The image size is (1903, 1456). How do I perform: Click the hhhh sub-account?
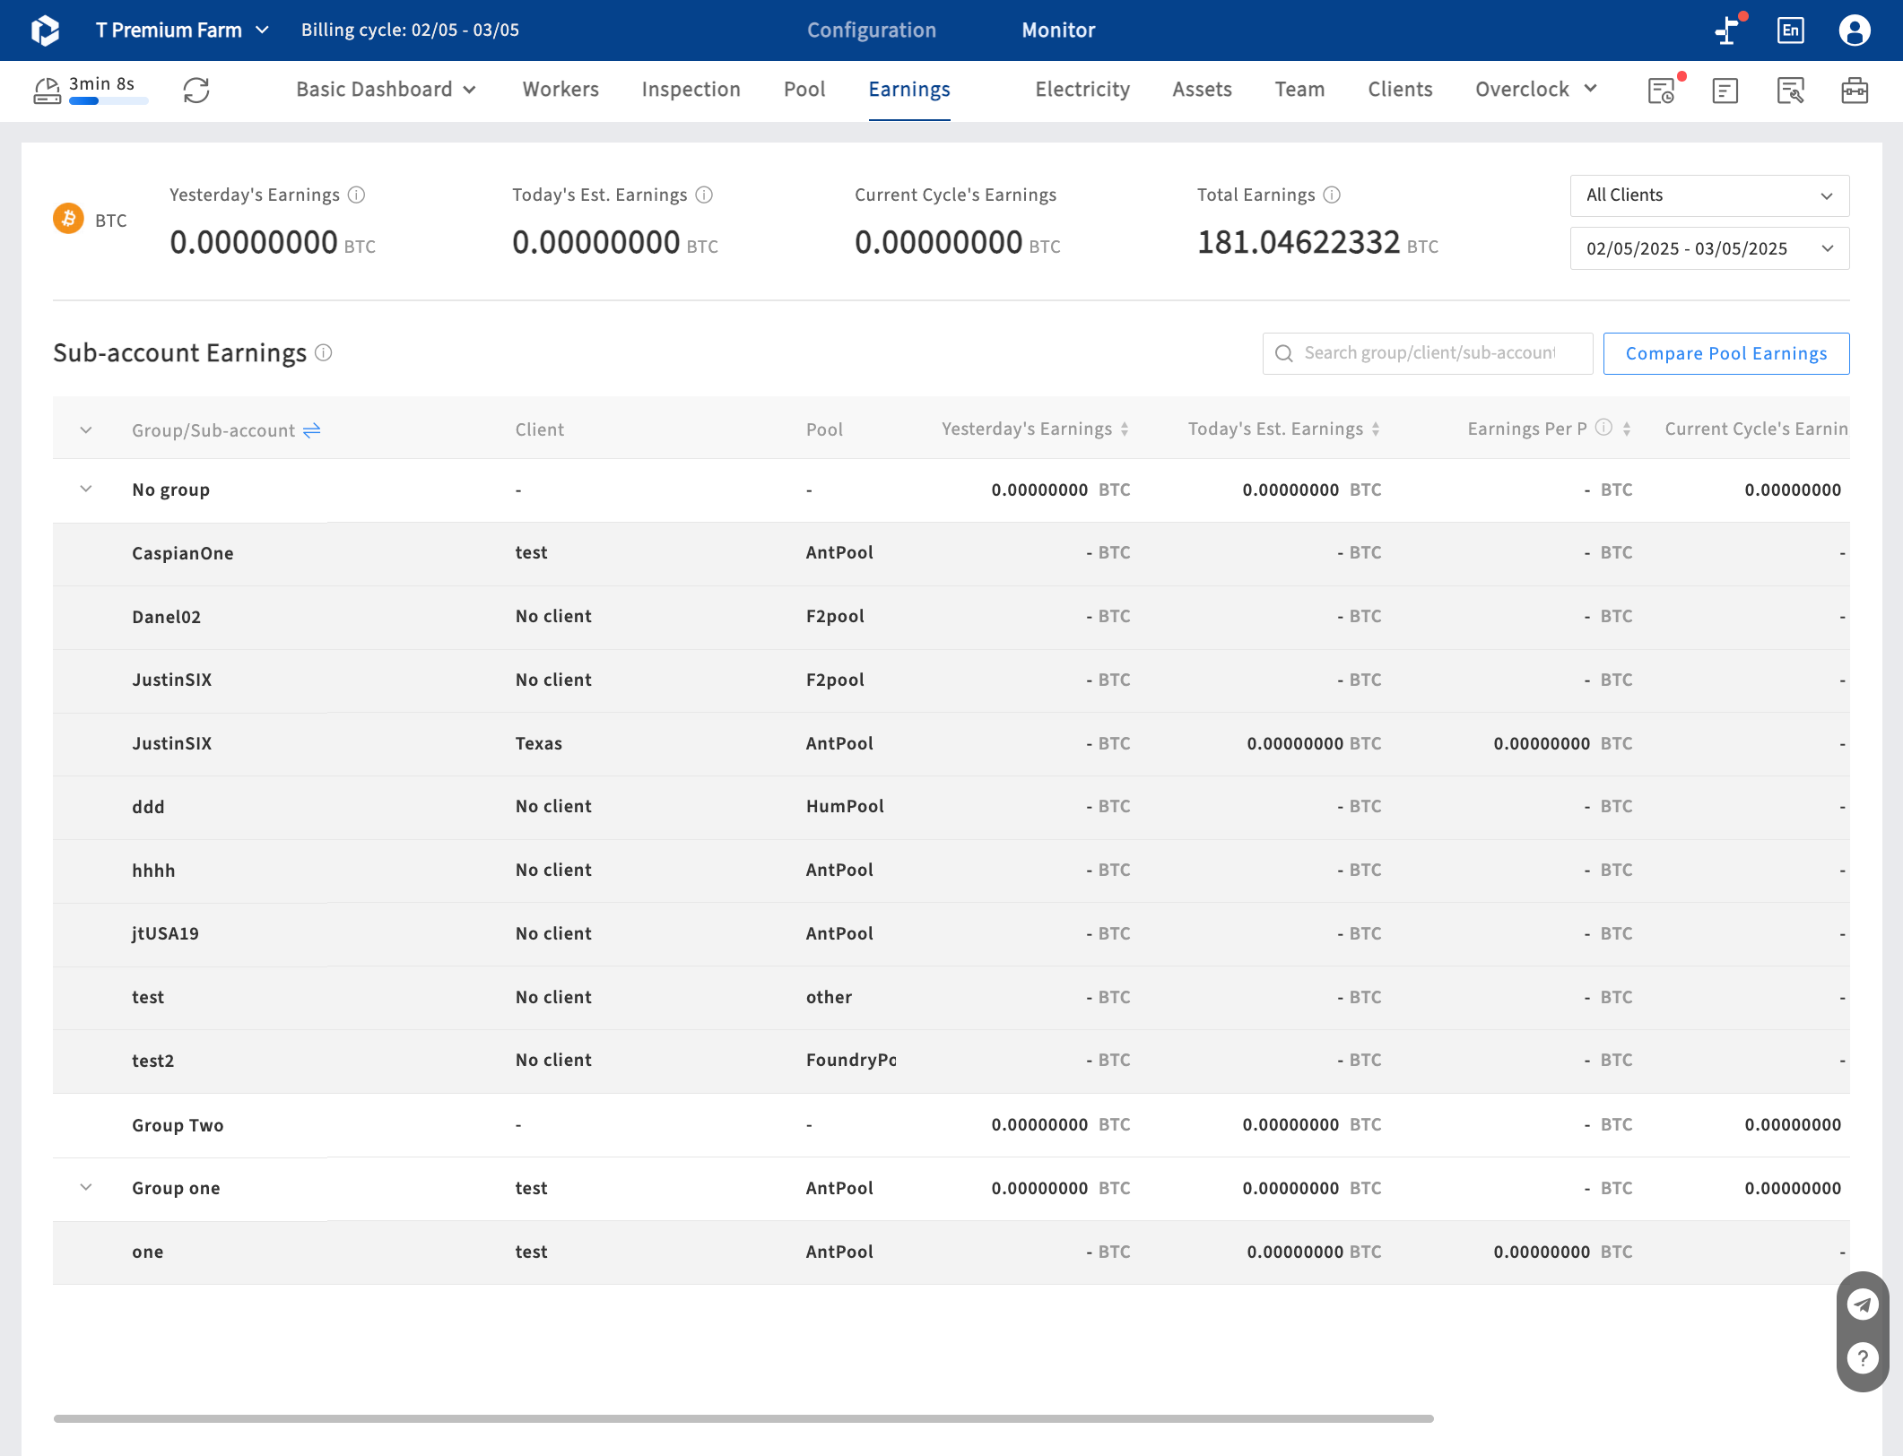153,871
